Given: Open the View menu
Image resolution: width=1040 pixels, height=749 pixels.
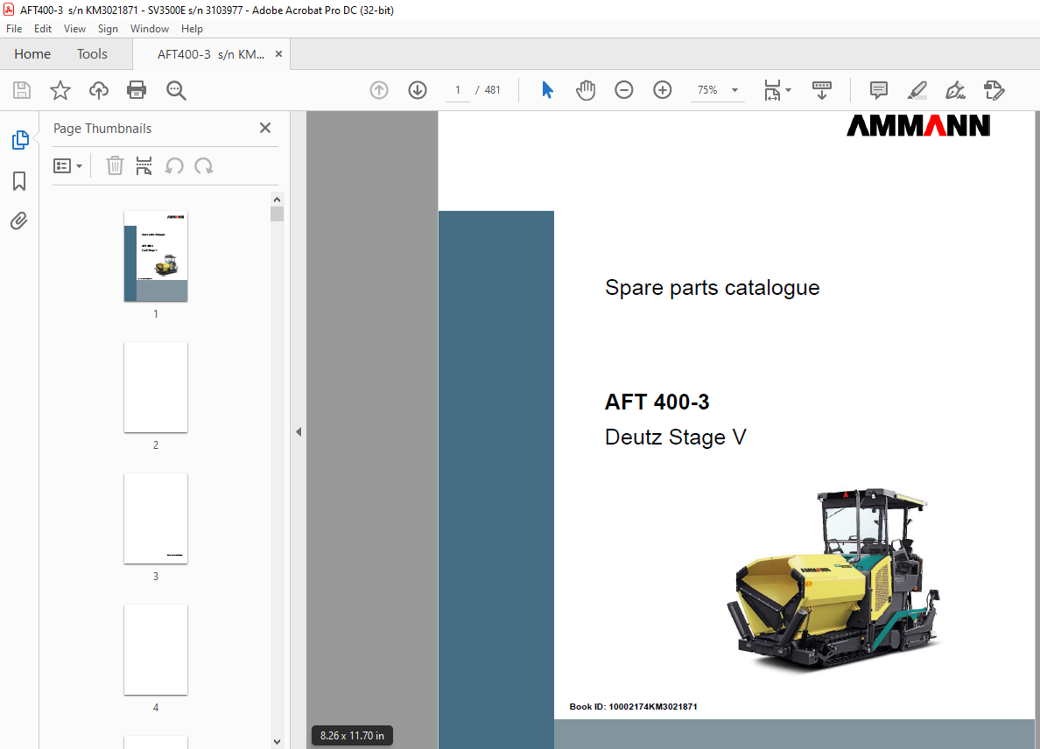Looking at the screenshot, I should tap(74, 29).
